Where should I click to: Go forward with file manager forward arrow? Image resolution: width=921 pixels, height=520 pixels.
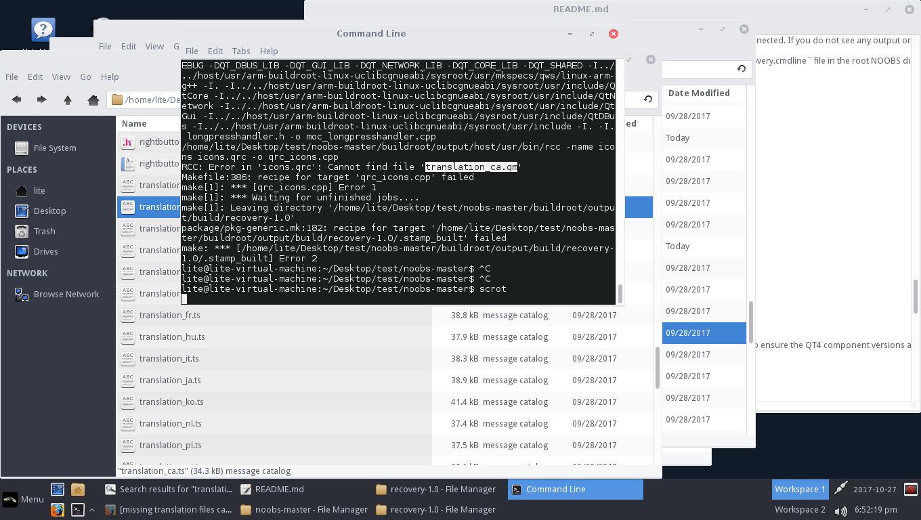coord(41,100)
